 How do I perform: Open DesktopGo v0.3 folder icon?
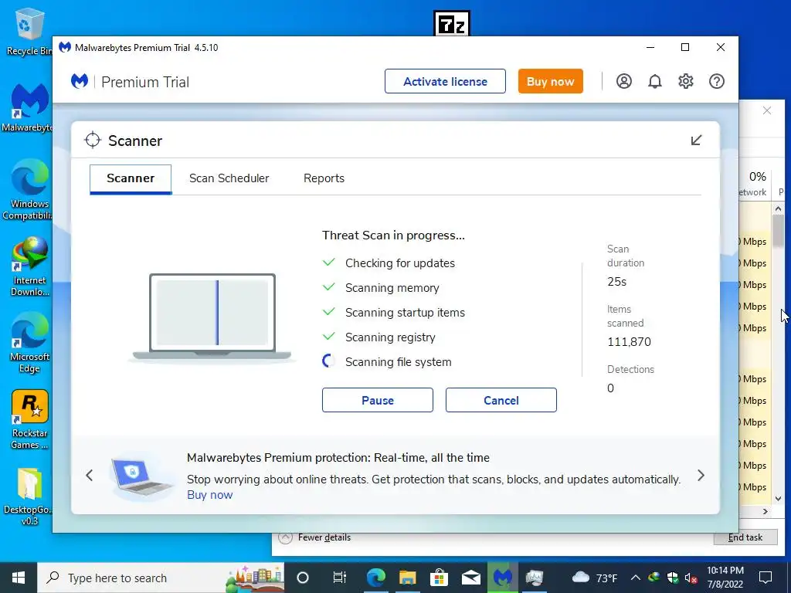pyautogui.click(x=29, y=496)
